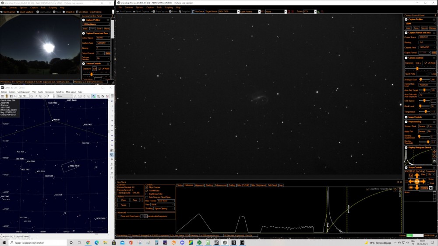Click Snapshot in the ZWO ASI120MC-S SharpCap window

tap(68, 12)
